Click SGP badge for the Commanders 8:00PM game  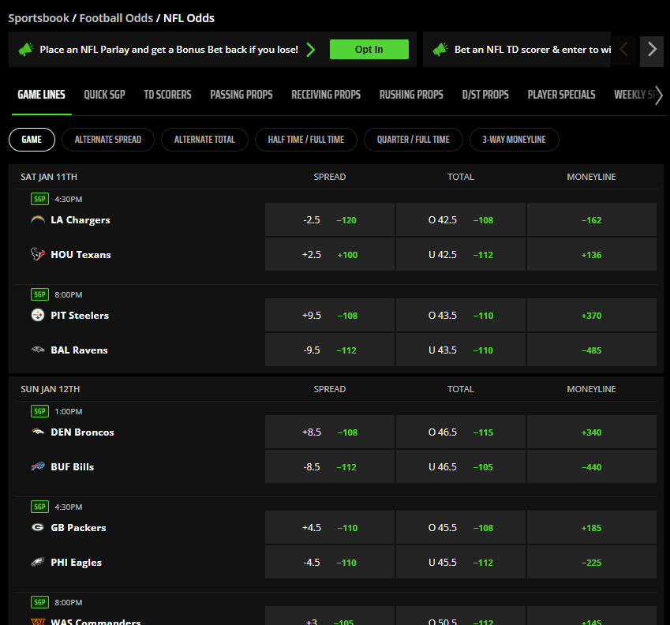click(x=39, y=602)
